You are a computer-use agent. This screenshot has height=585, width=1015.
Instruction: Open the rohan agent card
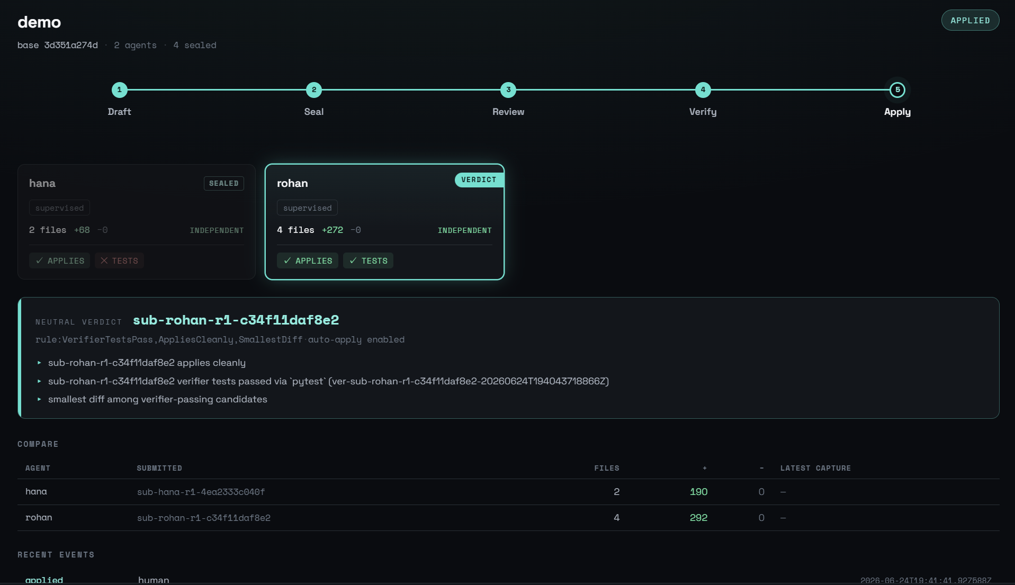(x=384, y=222)
